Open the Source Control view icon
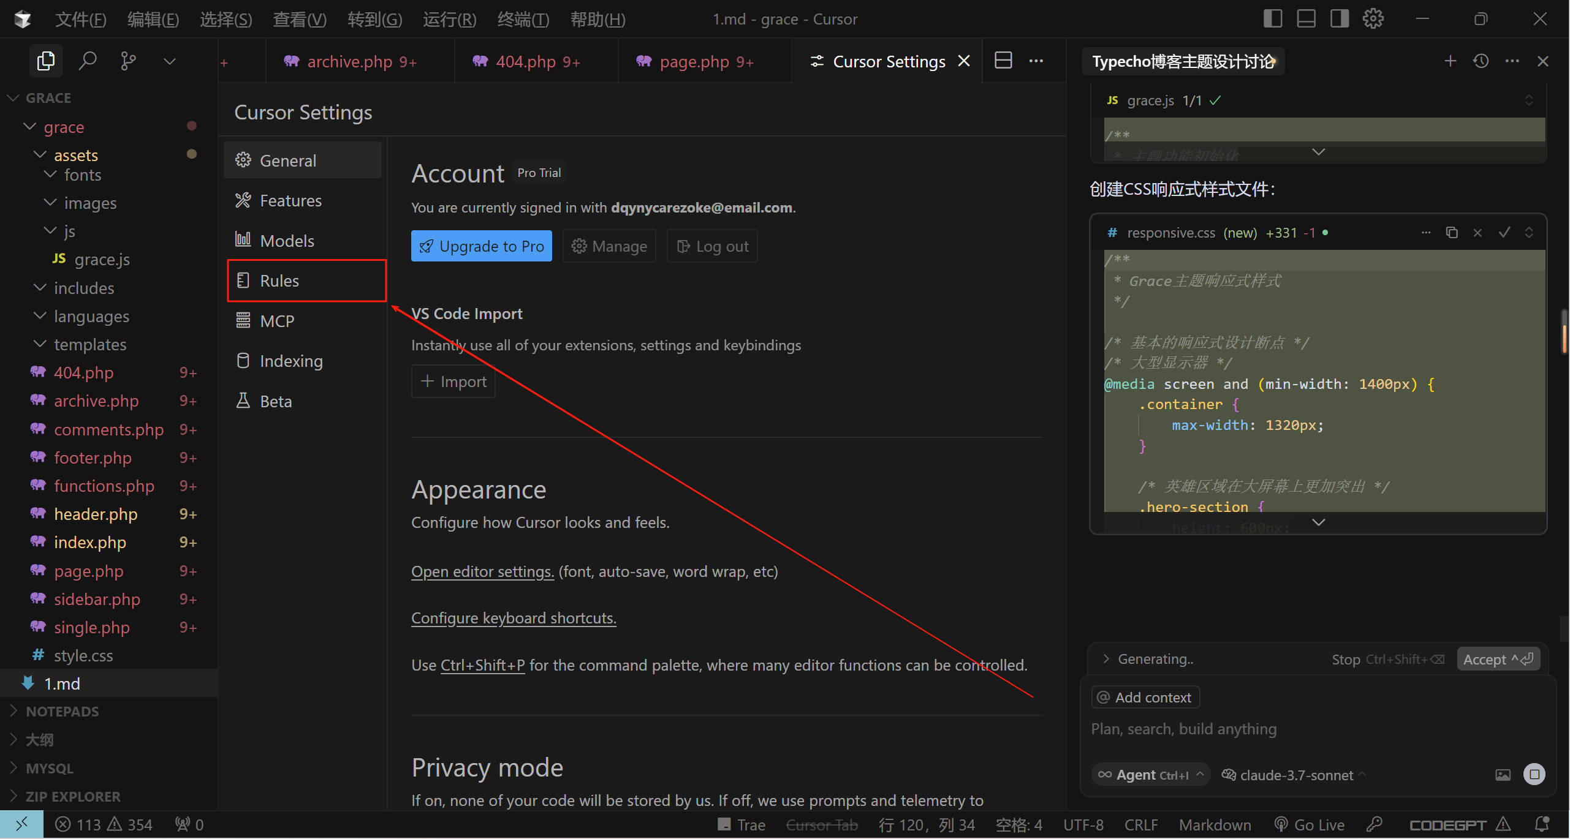 [x=128, y=61]
